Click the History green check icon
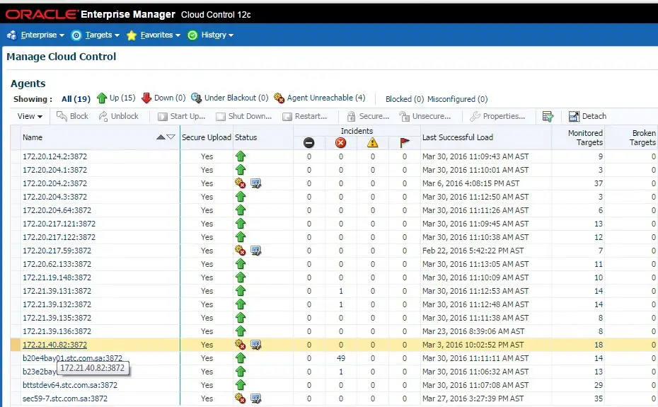The height and width of the screenshot is (407, 658). pyautogui.click(x=192, y=35)
